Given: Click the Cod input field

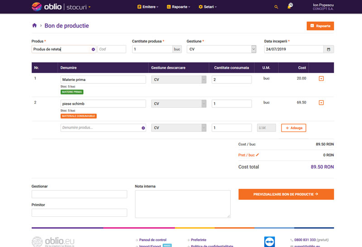Looking at the screenshot, I should click(112, 49).
